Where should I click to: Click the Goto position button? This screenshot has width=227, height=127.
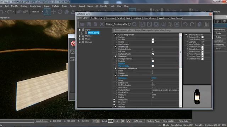click(169, 121)
